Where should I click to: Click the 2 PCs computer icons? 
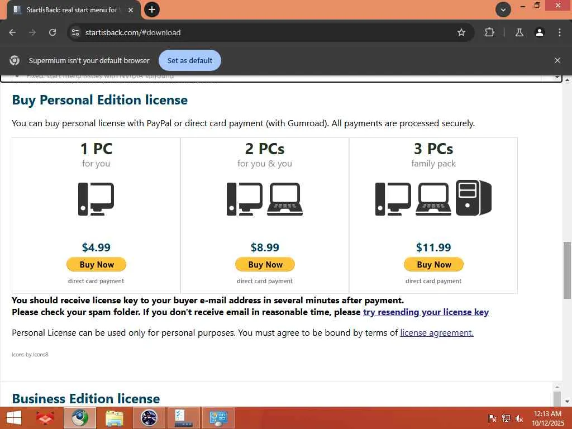point(265,199)
